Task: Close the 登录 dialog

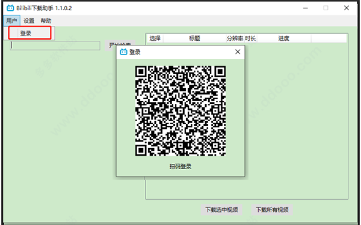Action: (238, 52)
